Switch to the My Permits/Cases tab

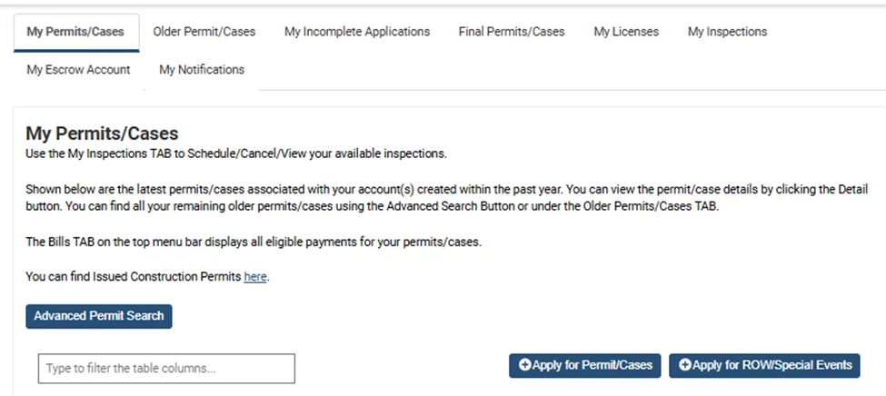75,32
